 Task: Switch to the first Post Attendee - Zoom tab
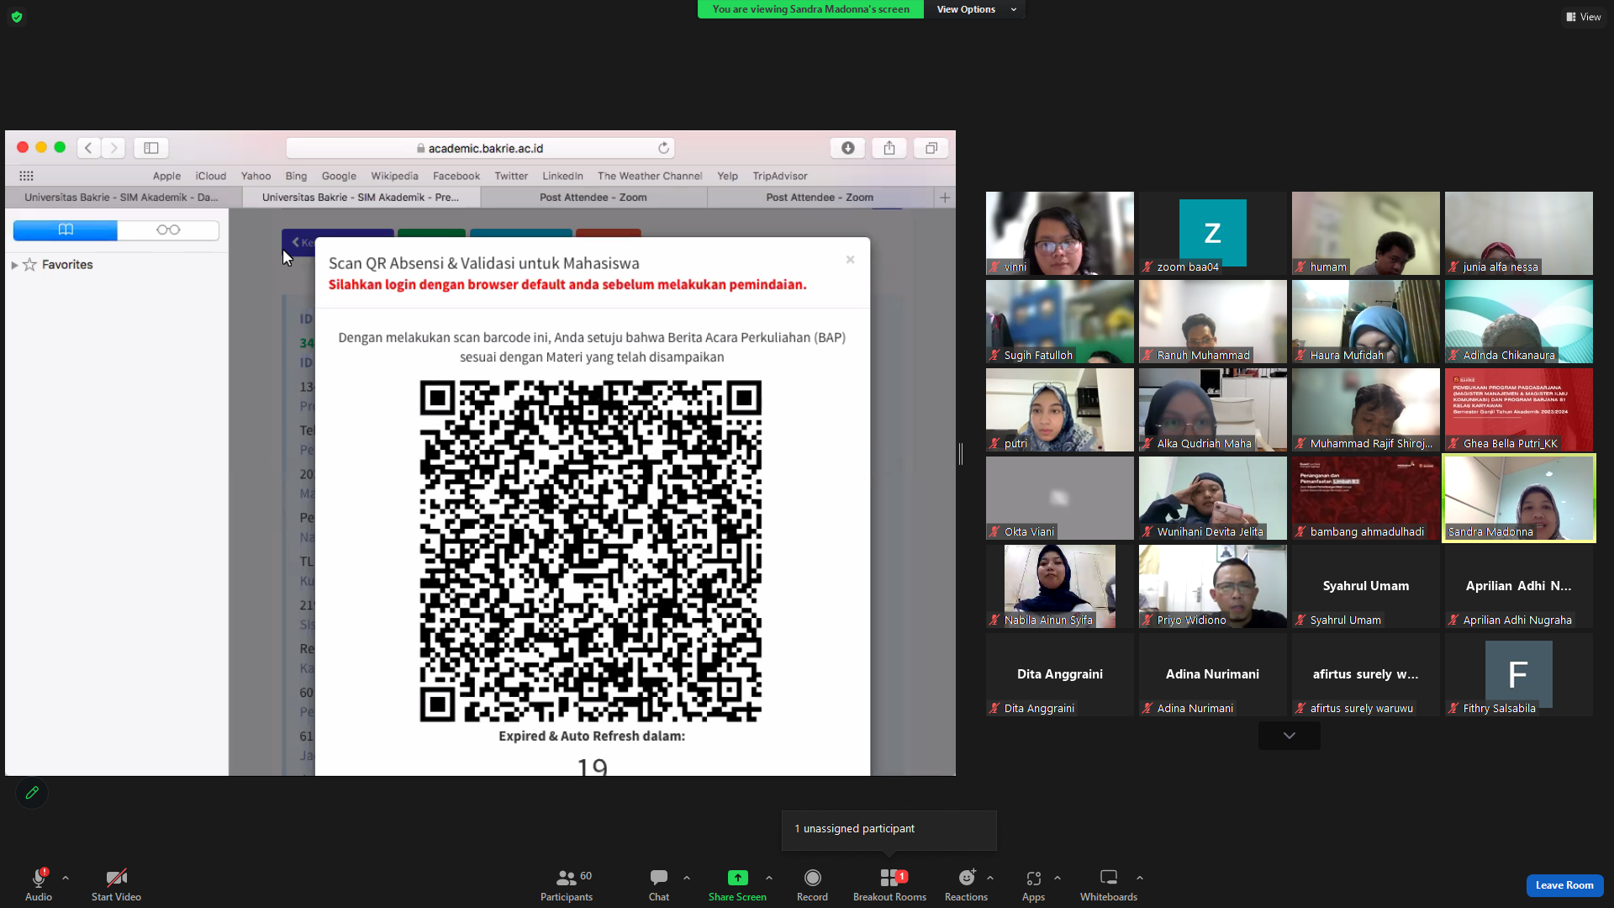pyautogui.click(x=593, y=198)
